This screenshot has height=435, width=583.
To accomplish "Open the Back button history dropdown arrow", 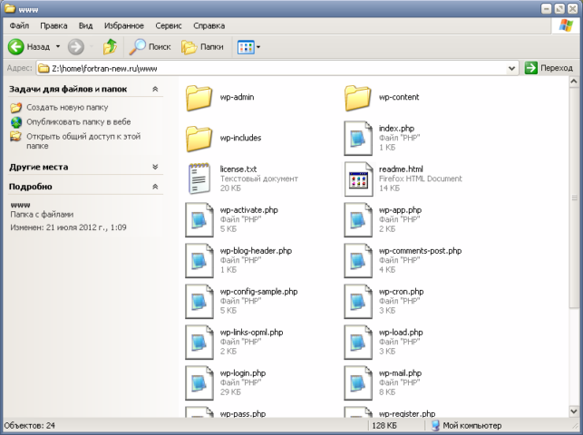I will tap(58, 47).
